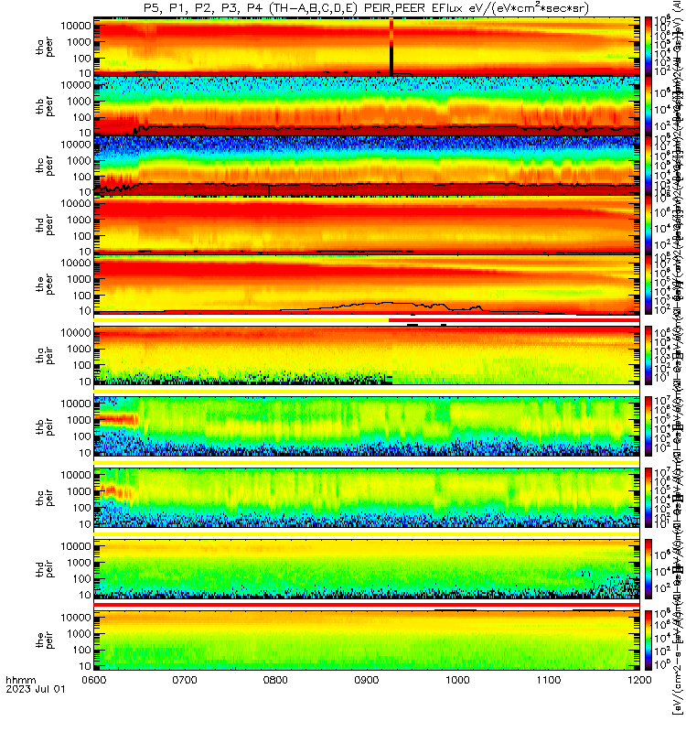This screenshot has height=732, width=686.
Task: Click the yellow status bar above thc peir panel
Action: point(367,462)
